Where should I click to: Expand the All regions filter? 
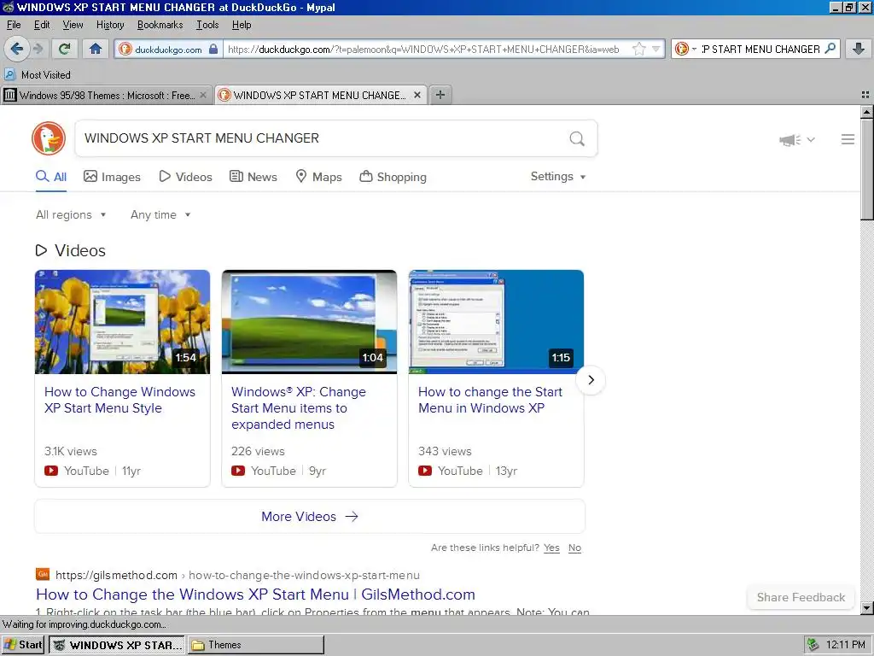(x=71, y=214)
